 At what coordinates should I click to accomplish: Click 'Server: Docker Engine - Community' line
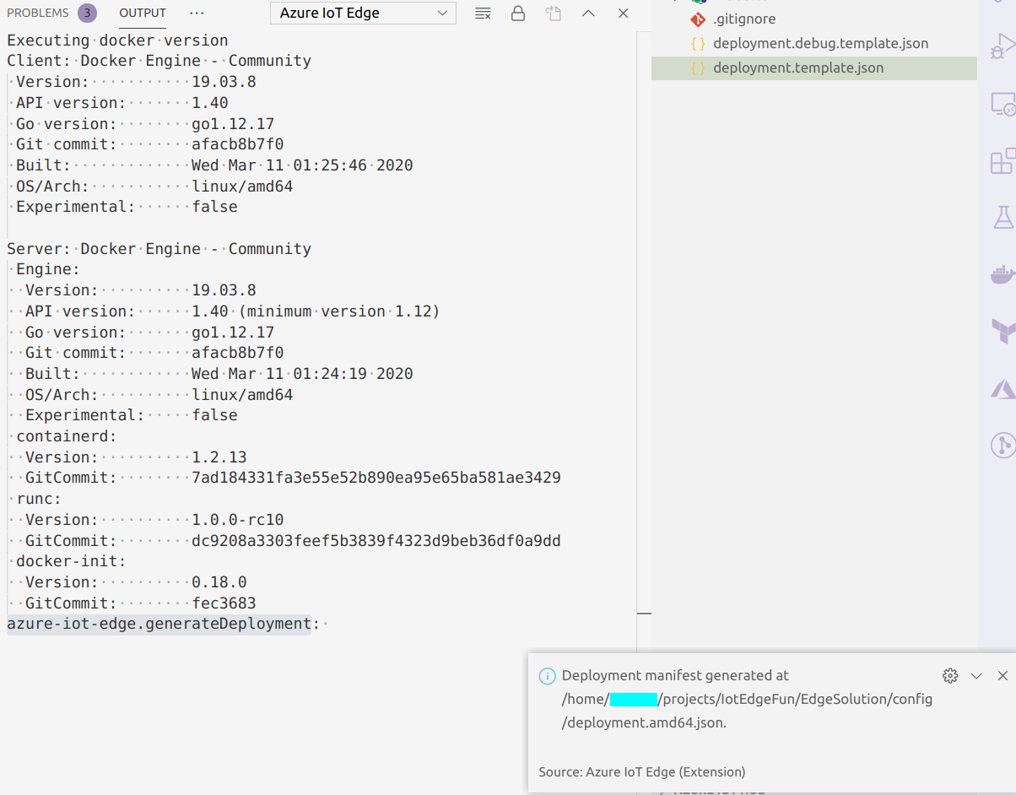pos(159,249)
